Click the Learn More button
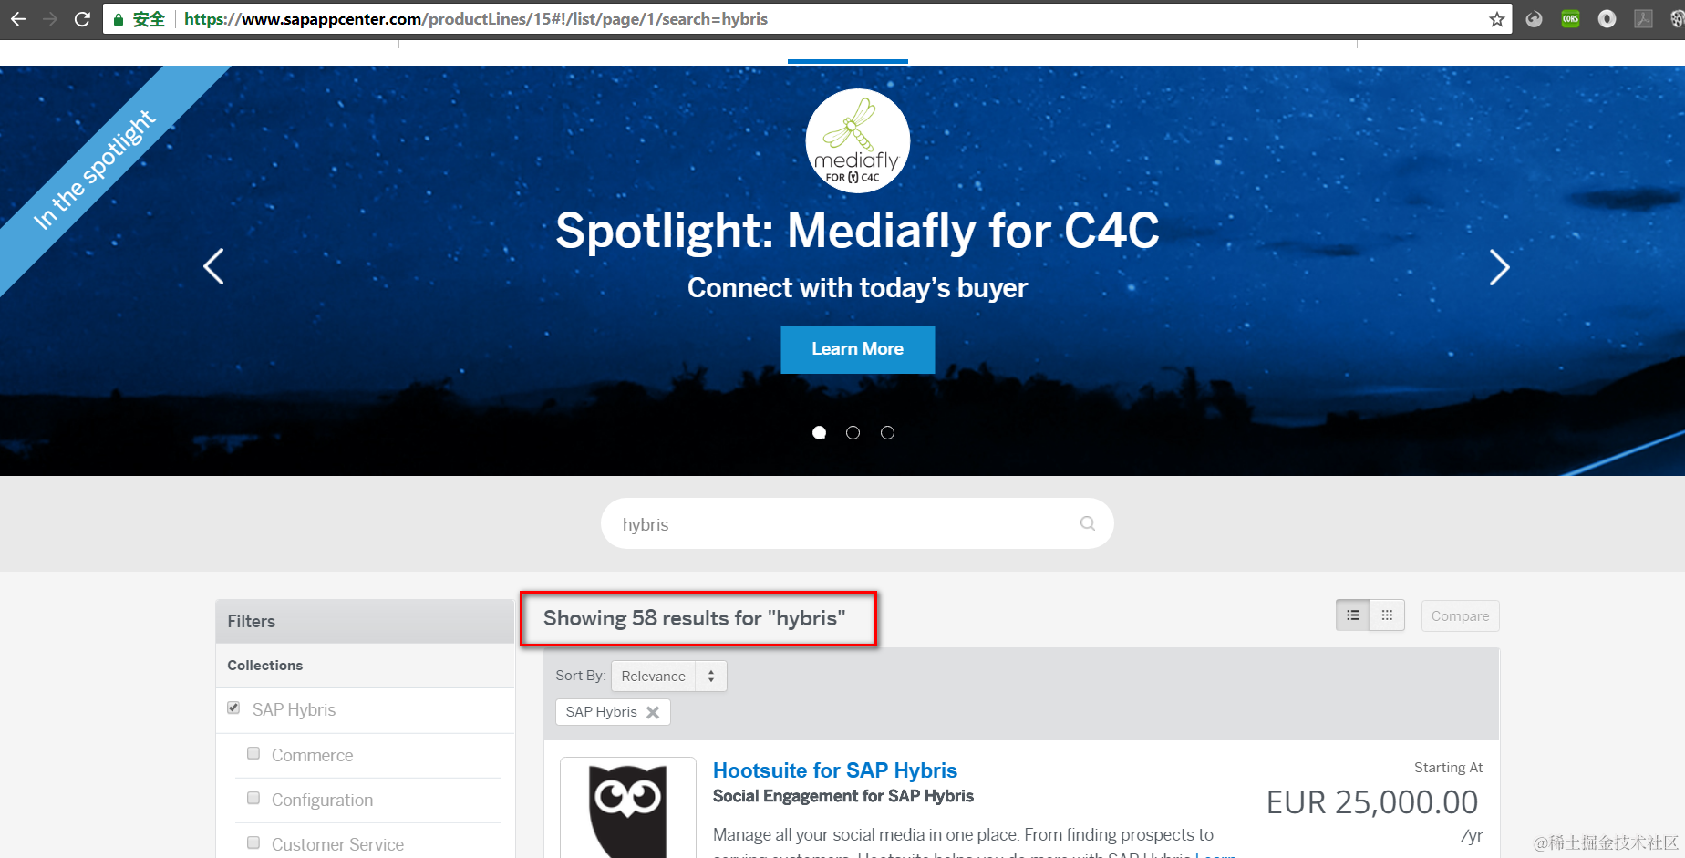Screen dimensions: 1685x858 [857, 349]
